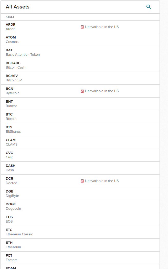168x269 pixels.
Task: Click the unavailable icon beside Decred
Action: click(82, 181)
